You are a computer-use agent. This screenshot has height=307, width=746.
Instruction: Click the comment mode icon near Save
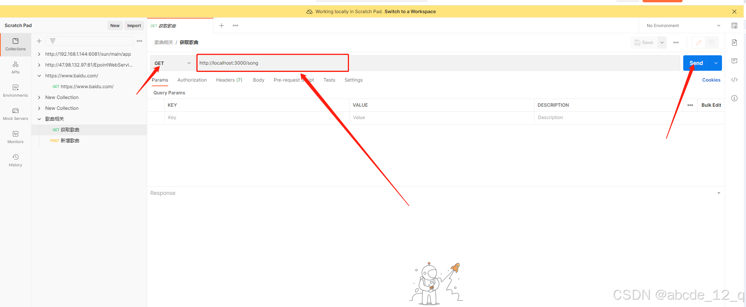point(712,43)
